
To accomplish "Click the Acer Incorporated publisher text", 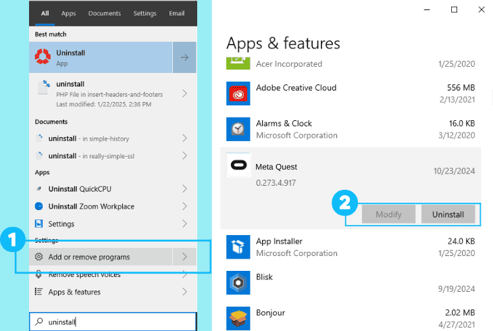I will point(289,64).
